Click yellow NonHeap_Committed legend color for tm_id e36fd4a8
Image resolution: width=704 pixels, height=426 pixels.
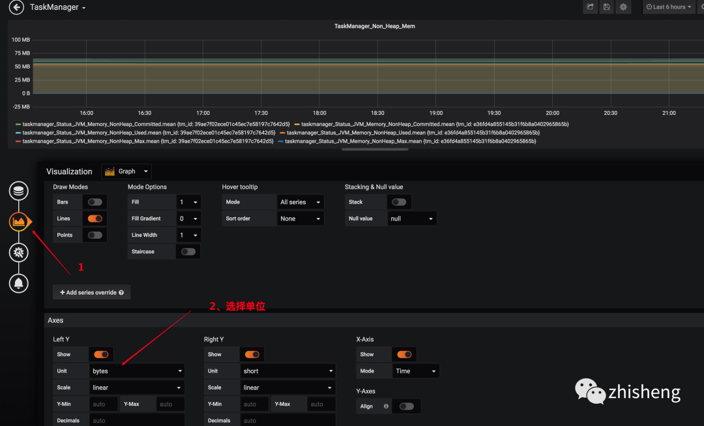click(297, 125)
